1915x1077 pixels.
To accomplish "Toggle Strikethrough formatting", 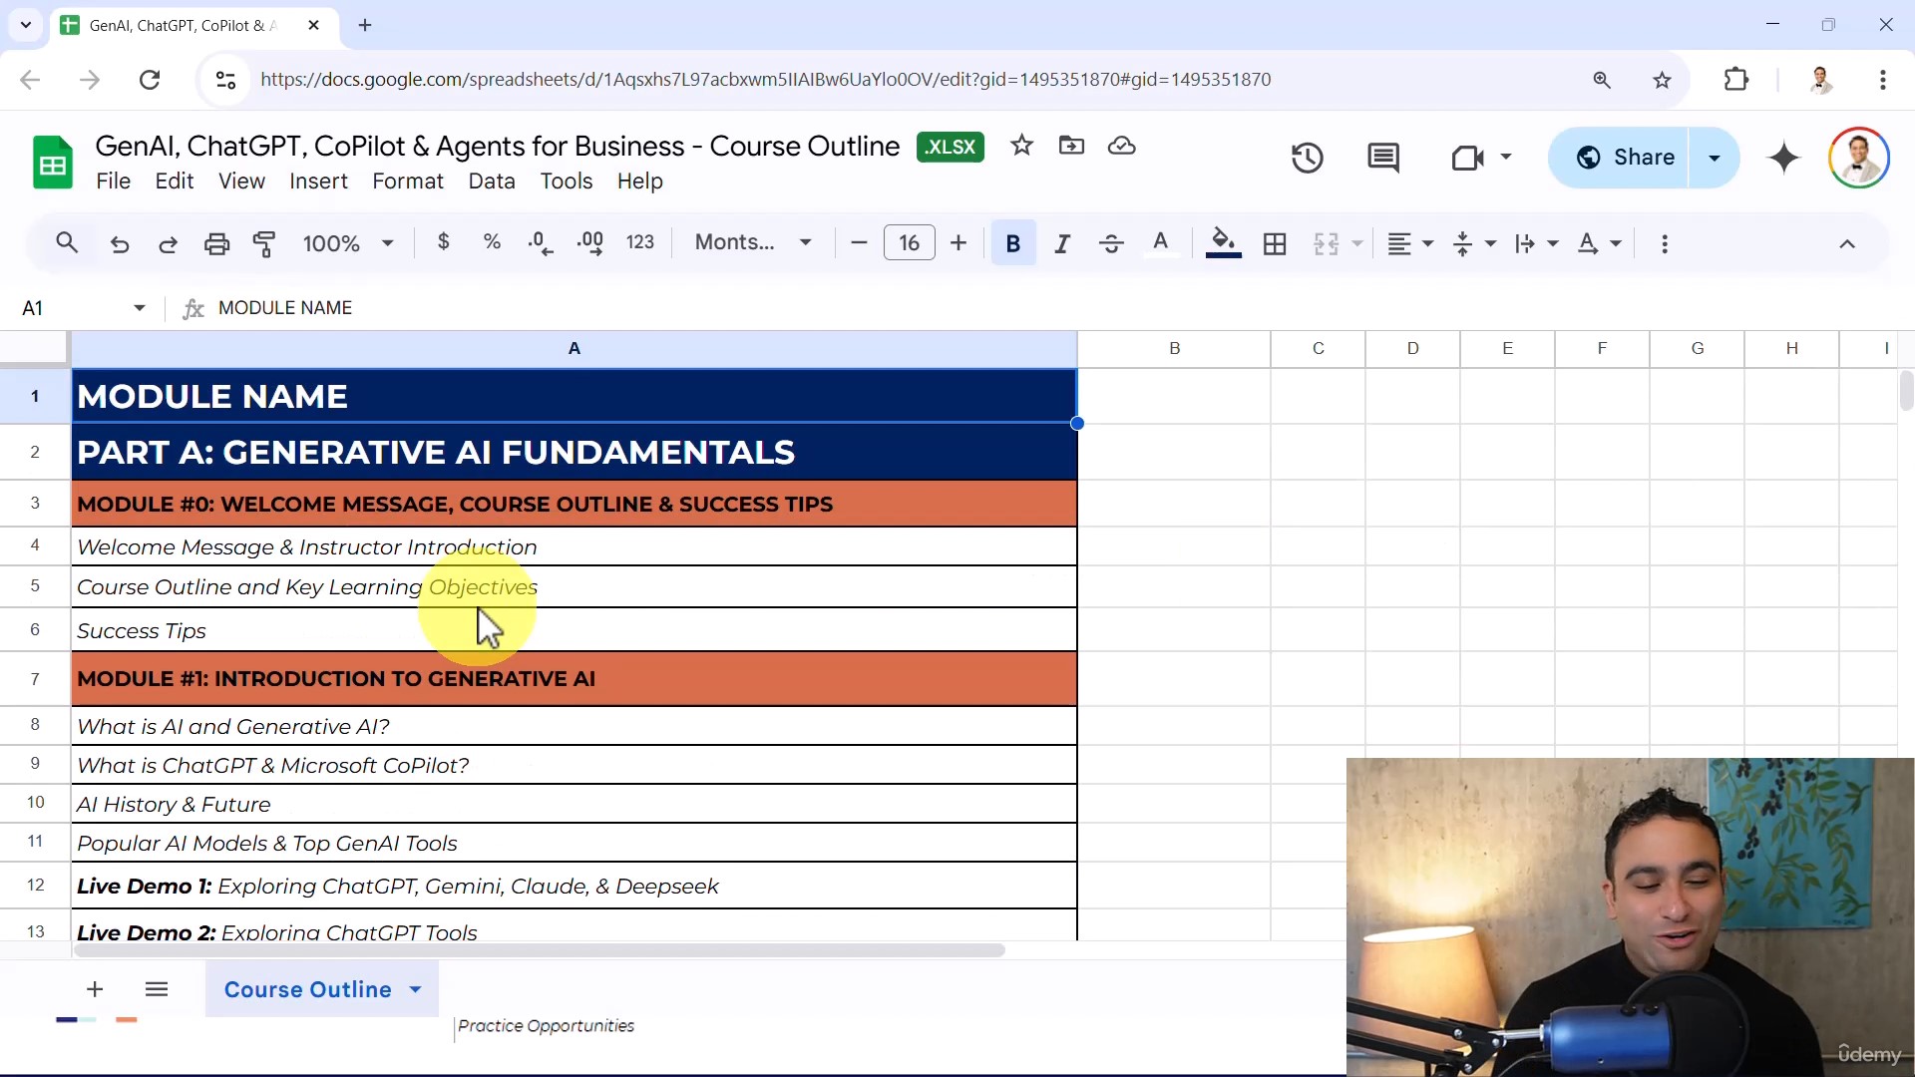I will pos(1111,243).
